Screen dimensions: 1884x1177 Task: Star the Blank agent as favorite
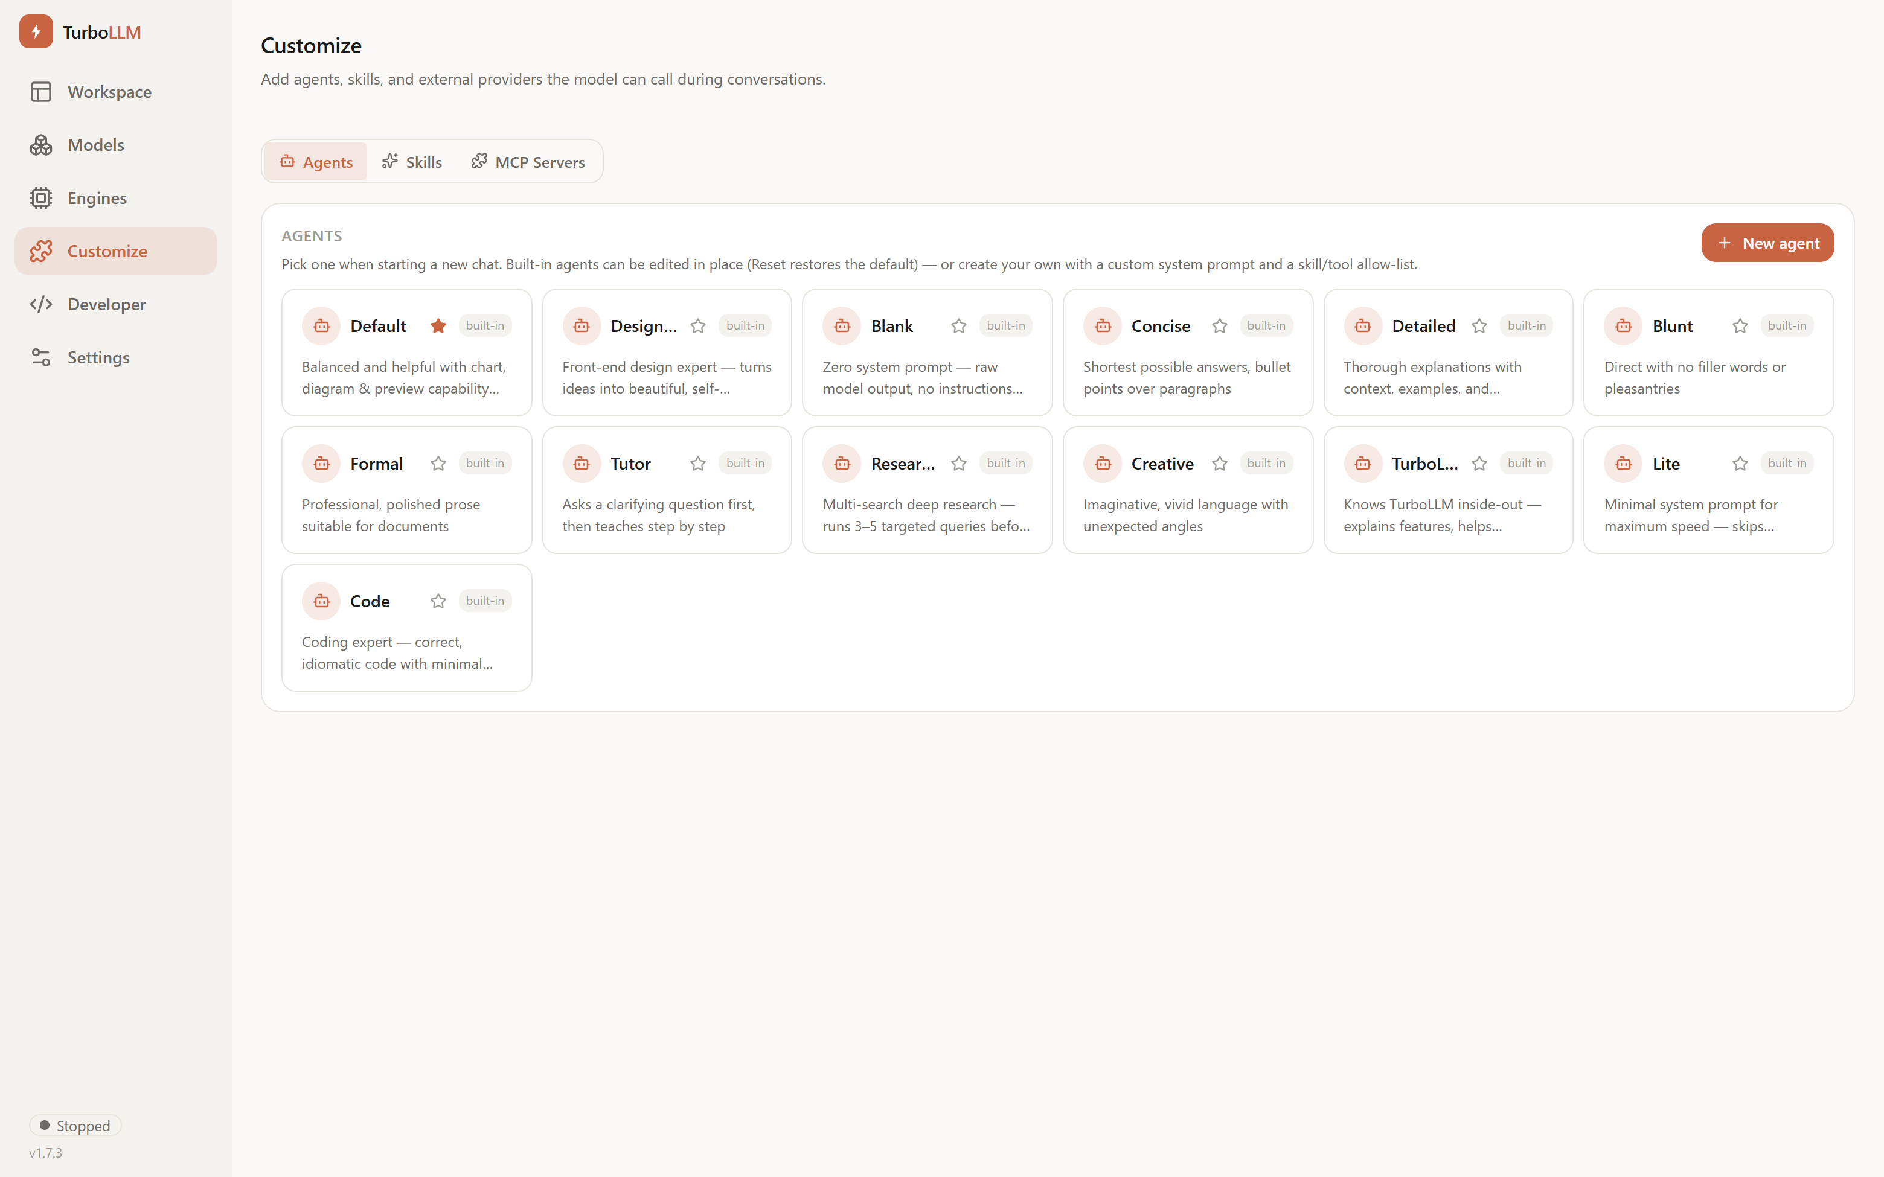pyautogui.click(x=959, y=326)
